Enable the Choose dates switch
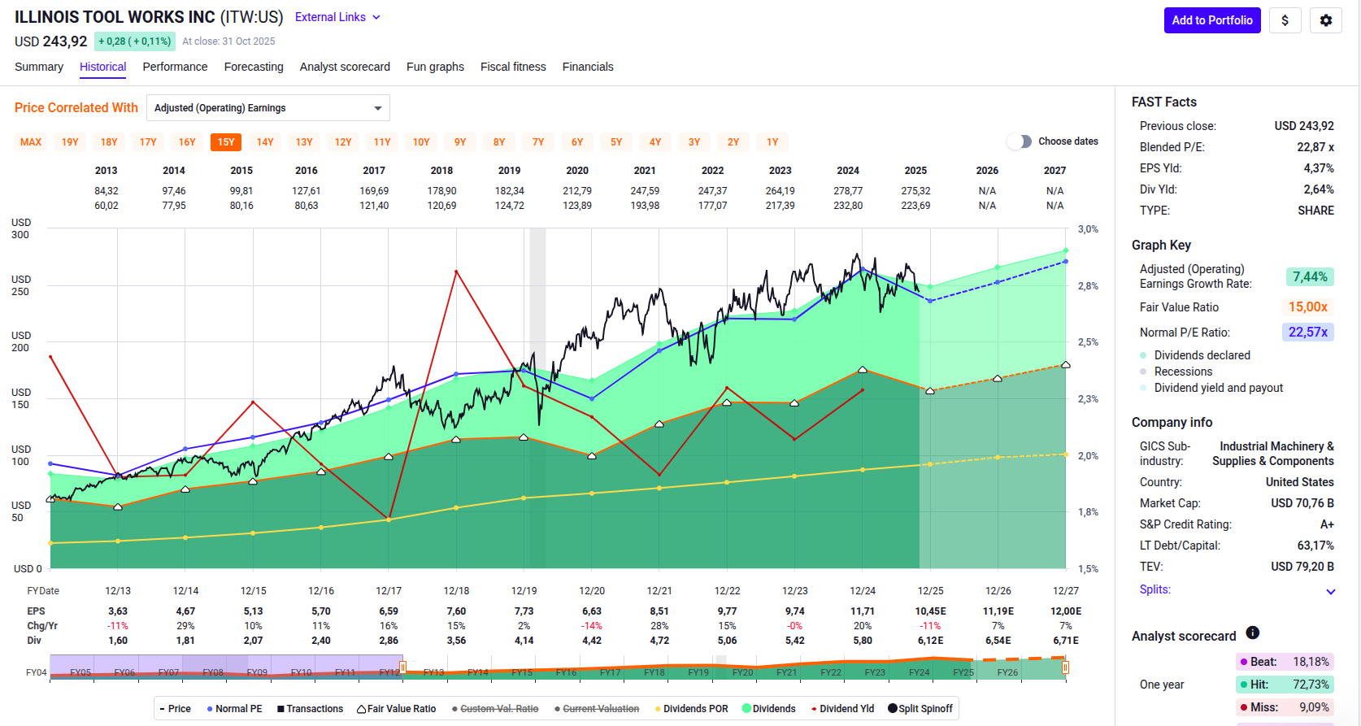The height and width of the screenshot is (726, 1361). tap(1019, 141)
